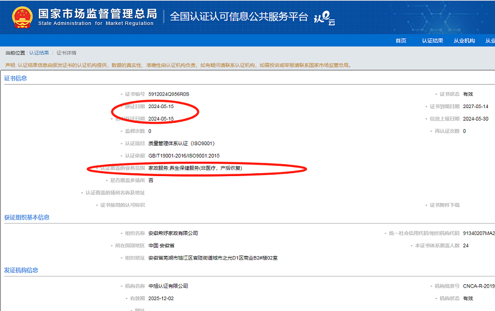This screenshot has width=495, height=311.
Task: Select the 证书详情 breadcrumb item
Action: coord(66,53)
